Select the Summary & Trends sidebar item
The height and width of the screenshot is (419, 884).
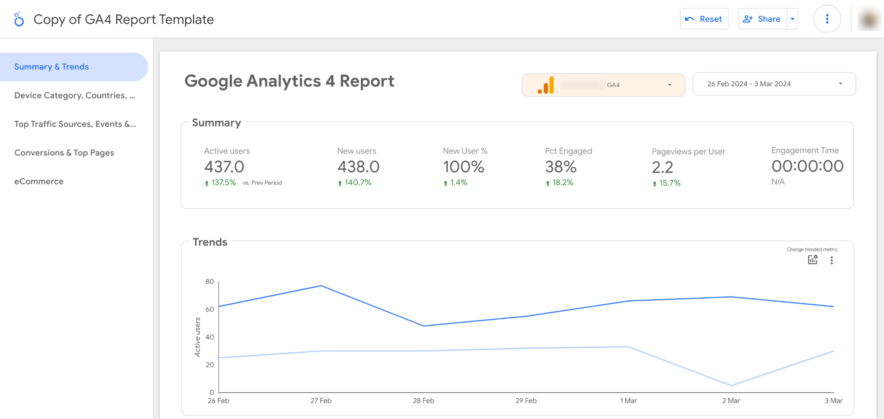(x=51, y=66)
